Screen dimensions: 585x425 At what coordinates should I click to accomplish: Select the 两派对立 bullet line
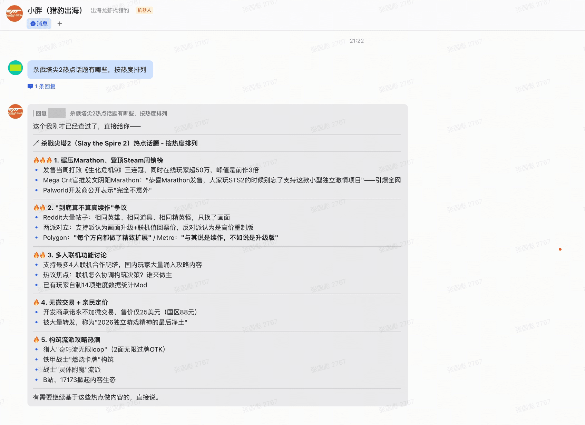148,228
